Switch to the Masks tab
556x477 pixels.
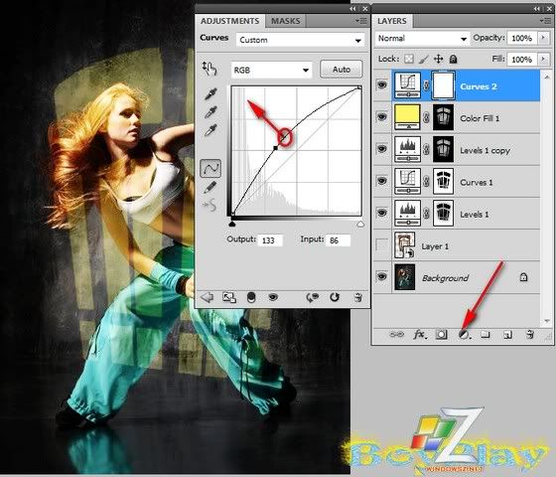(x=286, y=21)
